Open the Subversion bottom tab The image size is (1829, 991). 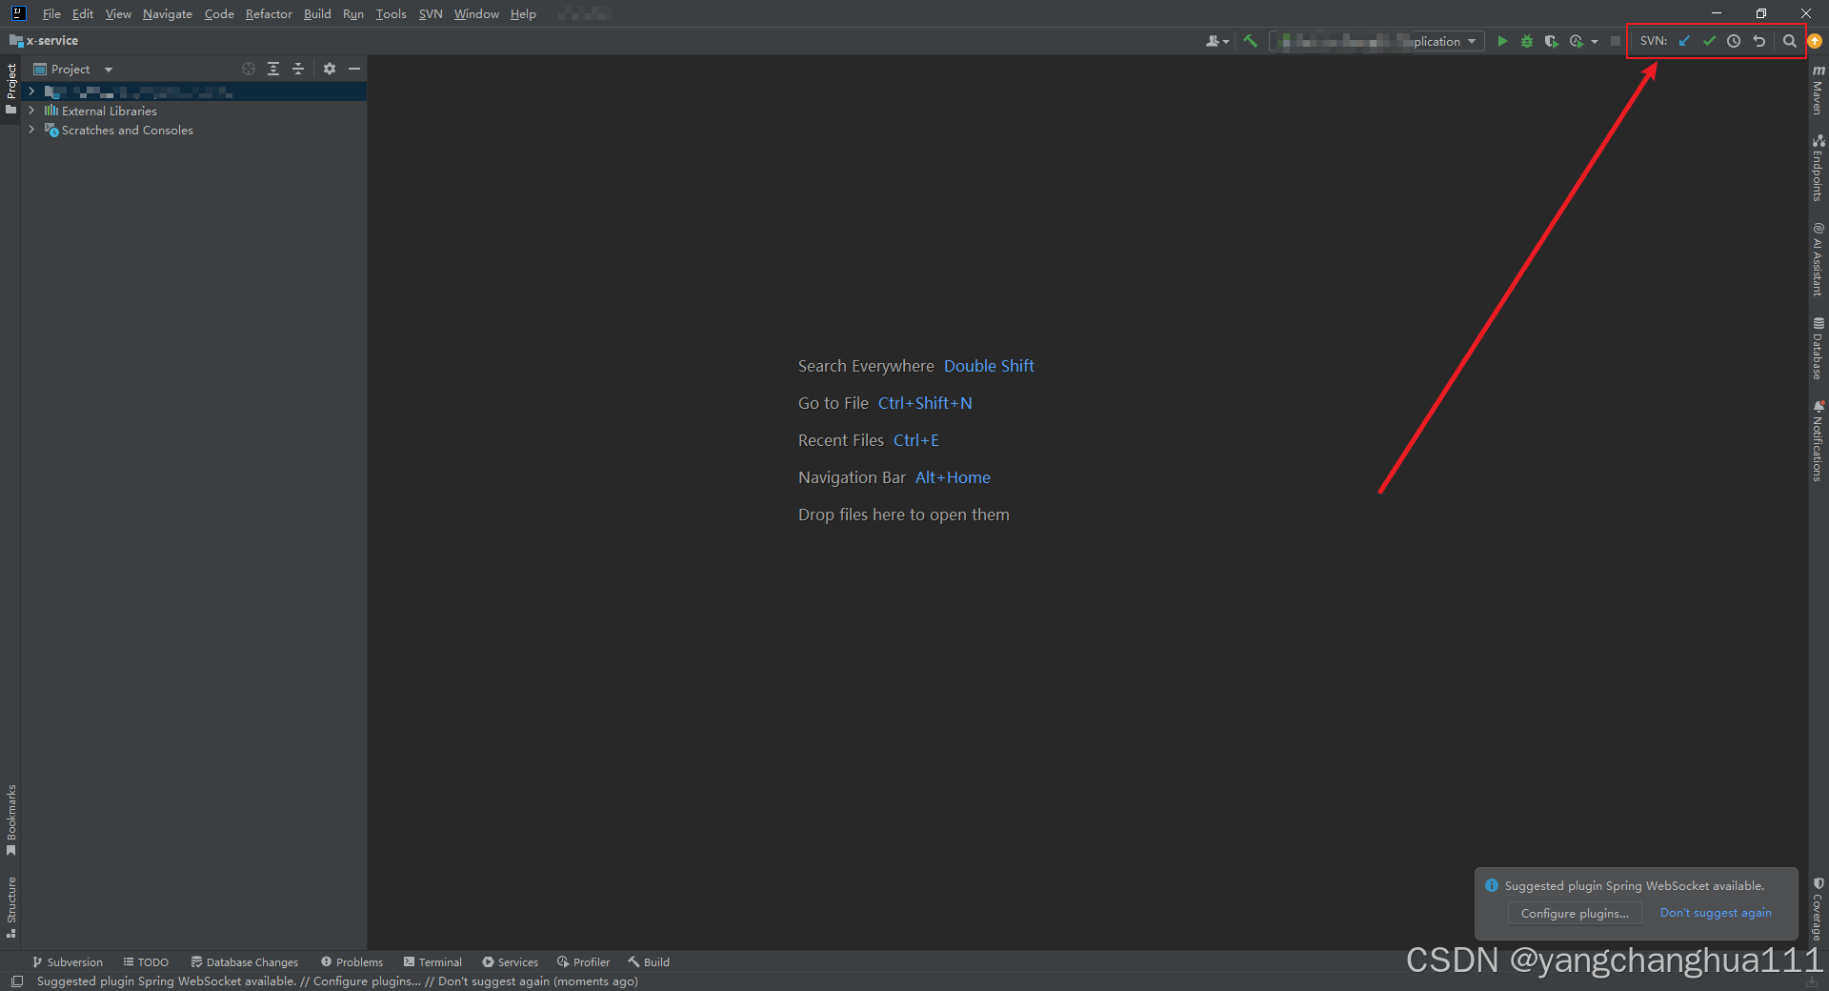[x=67, y=962]
